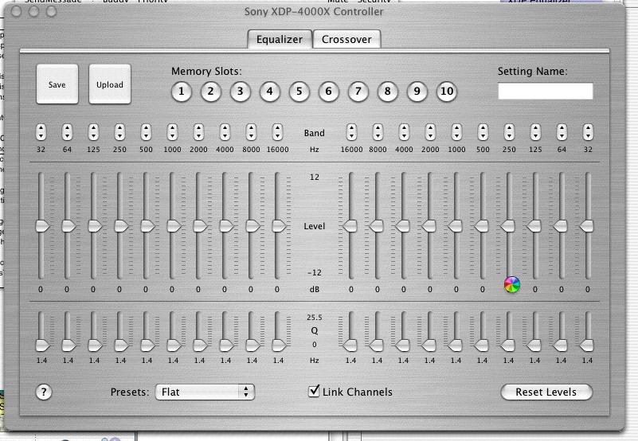Click right-channel 32 Hz level slider thumb

pos(586,226)
